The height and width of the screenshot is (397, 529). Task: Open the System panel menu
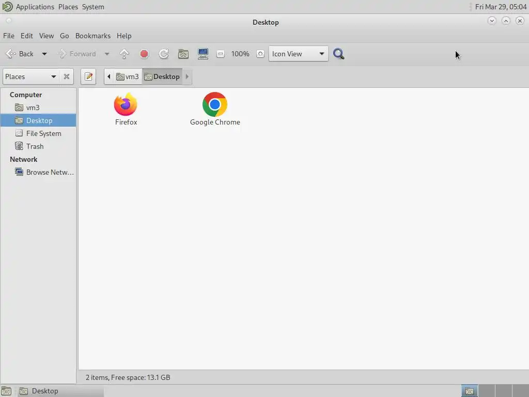coord(93,7)
